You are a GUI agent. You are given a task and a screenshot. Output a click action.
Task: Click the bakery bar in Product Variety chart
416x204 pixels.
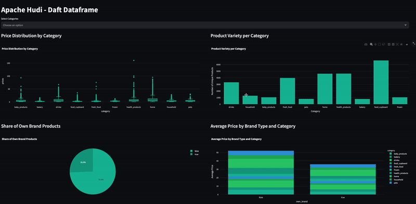pos(362,101)
